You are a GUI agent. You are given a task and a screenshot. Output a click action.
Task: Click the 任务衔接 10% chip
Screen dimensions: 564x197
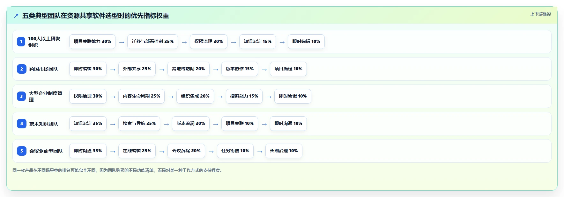coord(235,151)
